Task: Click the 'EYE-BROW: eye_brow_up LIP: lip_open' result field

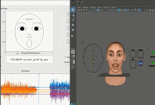Action: coord(30,60)
